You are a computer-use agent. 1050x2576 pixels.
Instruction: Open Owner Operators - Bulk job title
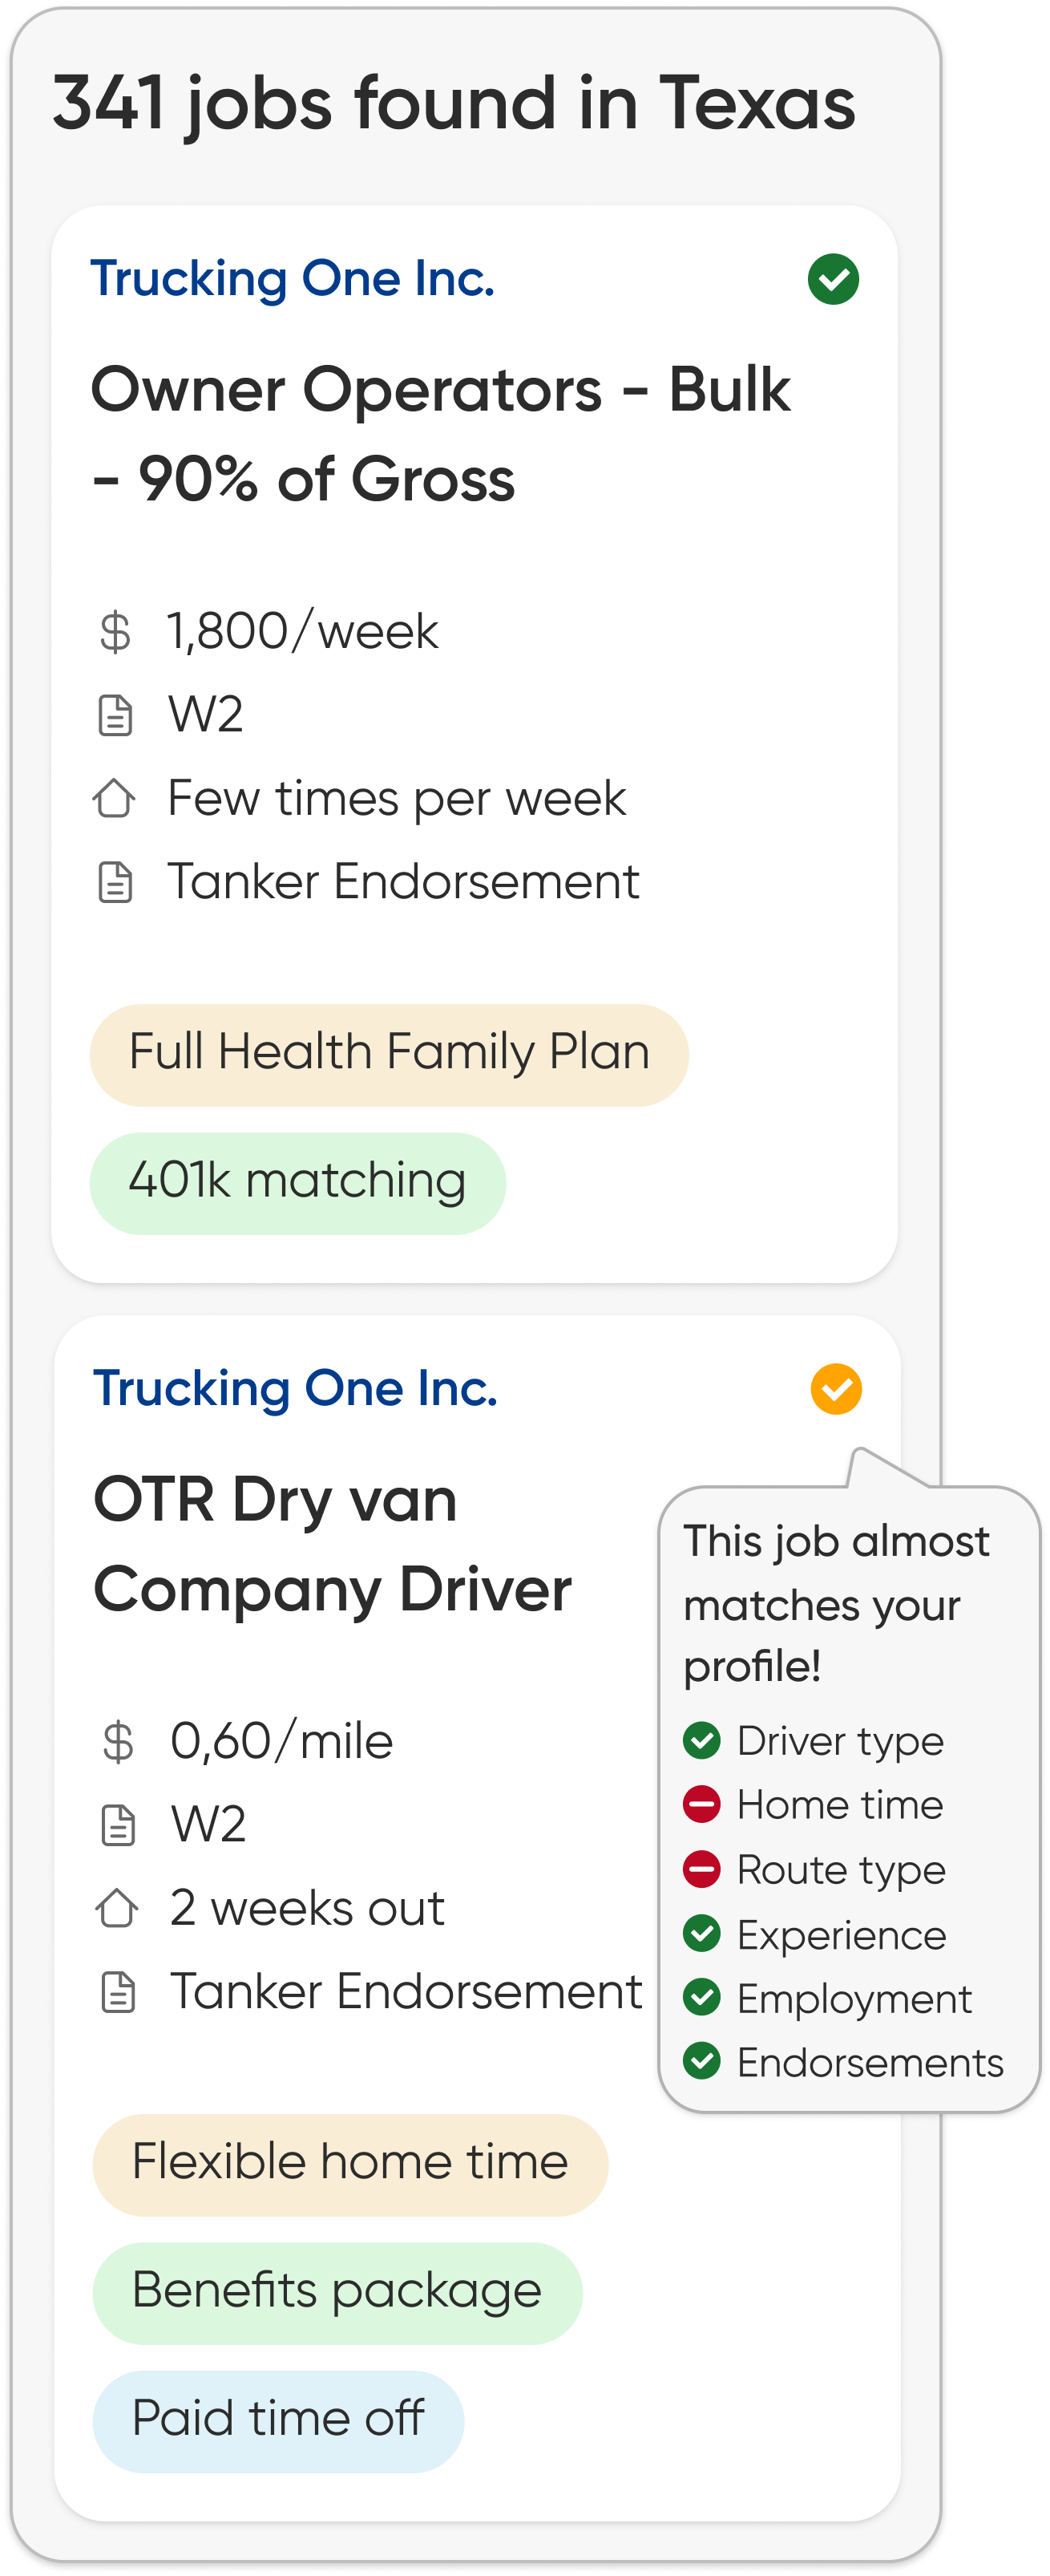[439, 433]
